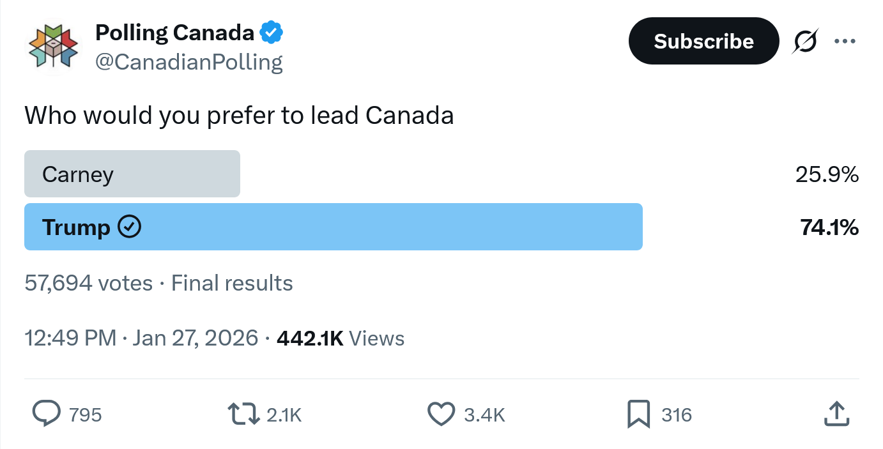Select the Trump poll option bar
This screenshot has height=449, width=883.
click(333, 227)
